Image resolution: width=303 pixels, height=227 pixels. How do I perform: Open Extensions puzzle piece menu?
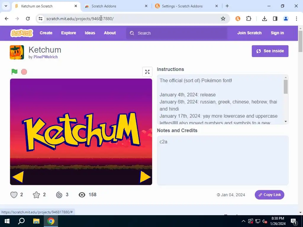click(x=249, y=19)
